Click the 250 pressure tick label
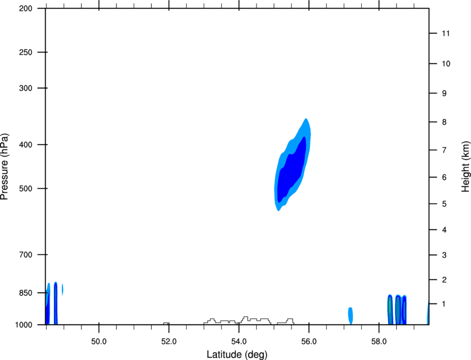This screenshot has height=360, width=471. [x=25, y=52]
